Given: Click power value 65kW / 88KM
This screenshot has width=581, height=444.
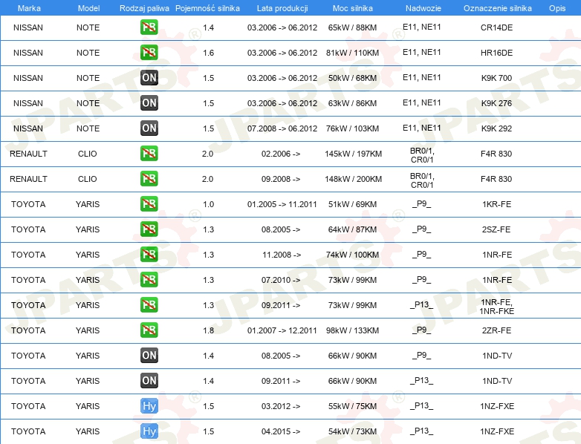Looking at the screenshot, I should tap(352, 27).
